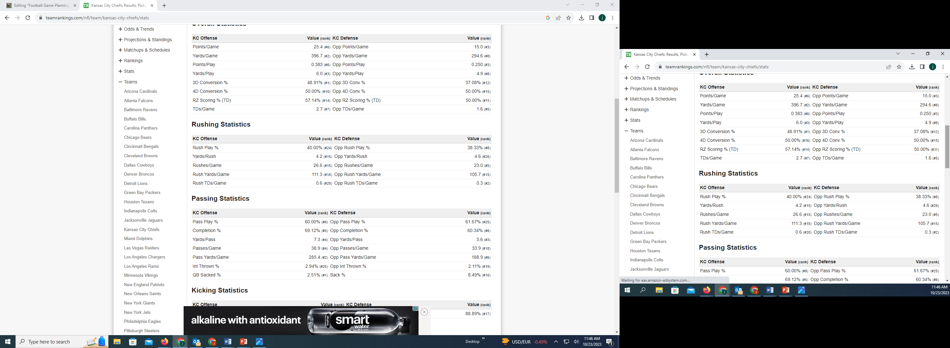
Task: Expand Matchups & Schedules in left window sidebar
Action: tap(144, 50)
